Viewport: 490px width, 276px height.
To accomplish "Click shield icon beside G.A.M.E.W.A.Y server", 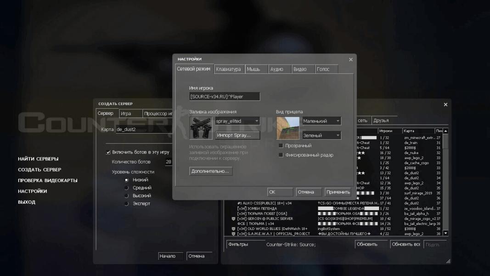I will (233, 234).
